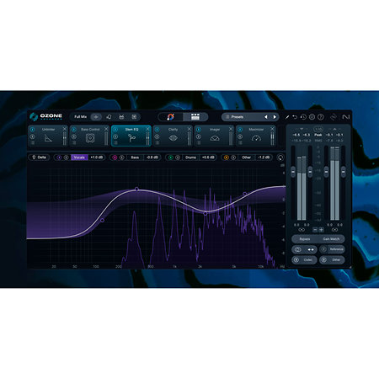This screenshot has height=379, width=379.
Task: Click the Bypass button
Action: click(x=305, y=239)
